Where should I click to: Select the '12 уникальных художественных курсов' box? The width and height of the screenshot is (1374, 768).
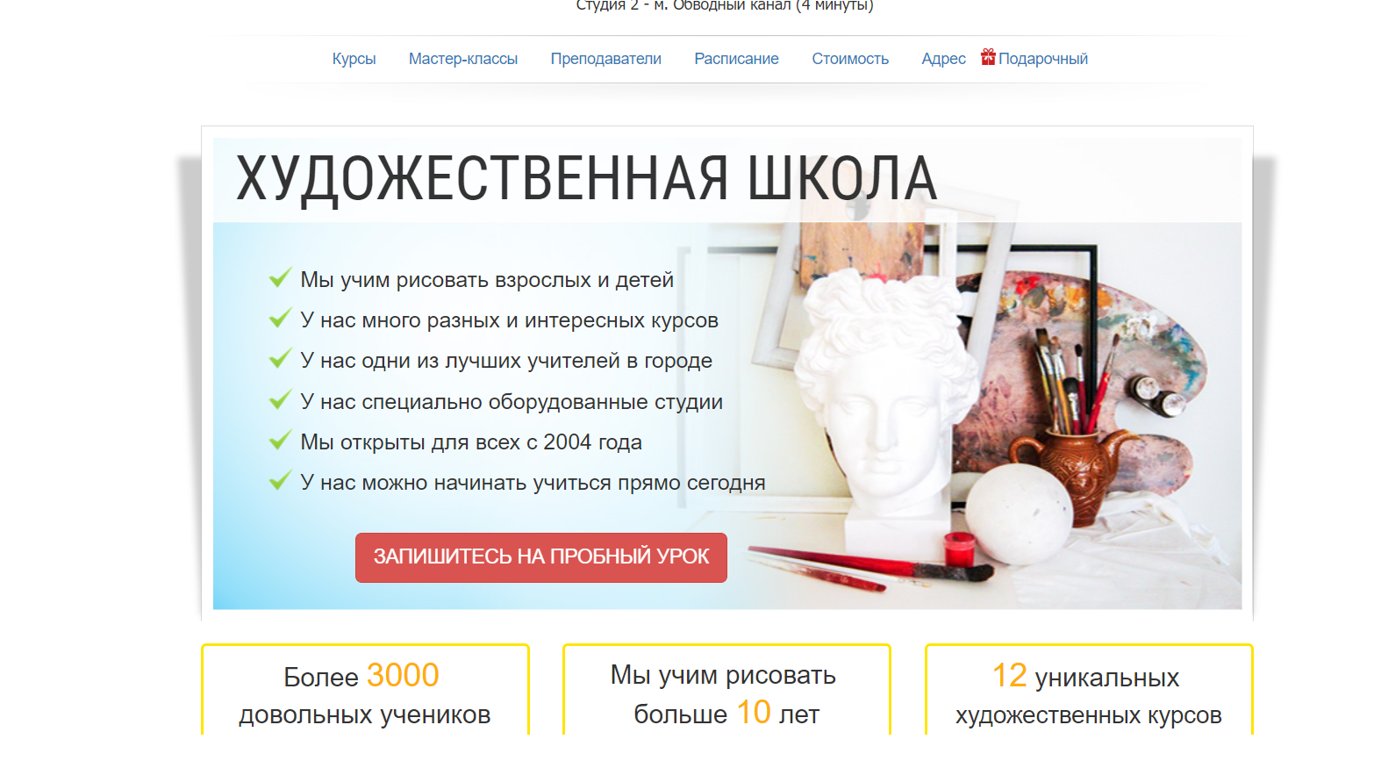1088,693
